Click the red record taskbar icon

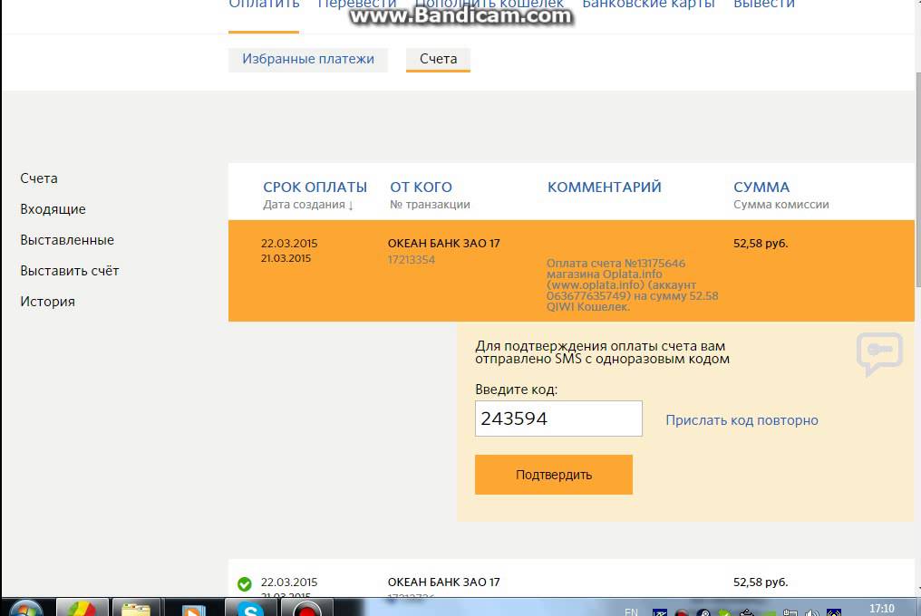(306, 609)
